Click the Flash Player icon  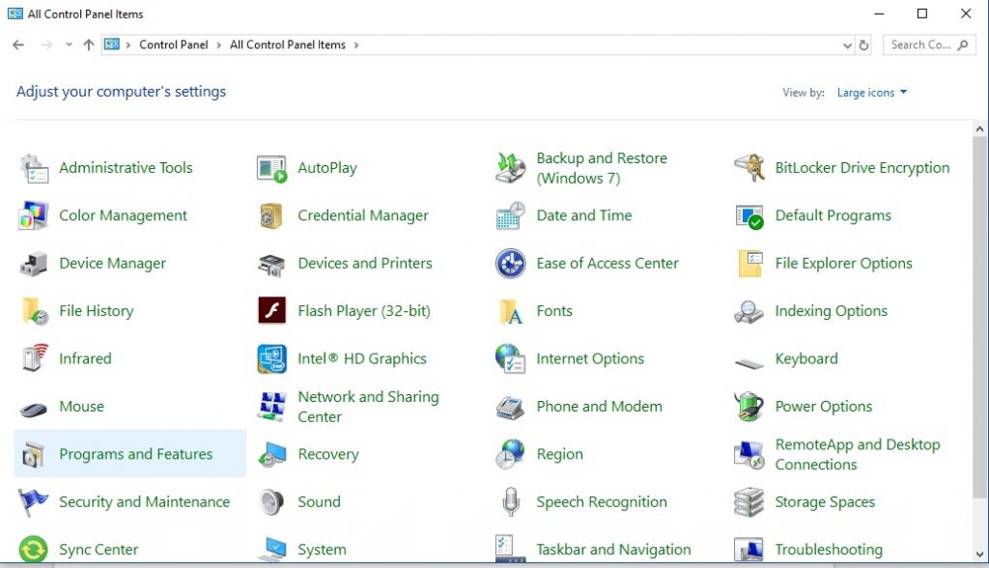272,310
